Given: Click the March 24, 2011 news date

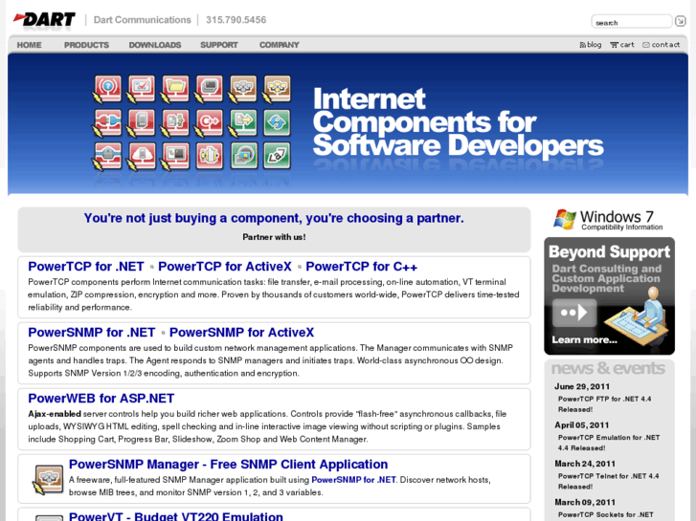Looking at the screenshot, I should click(585, 464).
